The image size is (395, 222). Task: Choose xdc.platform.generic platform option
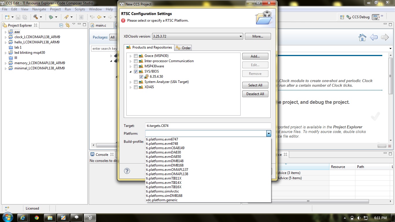(208, 200)
